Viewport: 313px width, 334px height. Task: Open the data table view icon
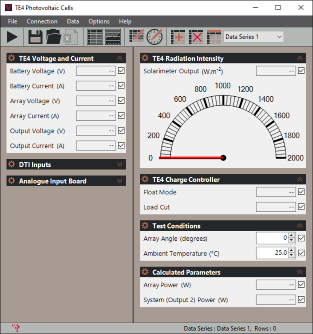click(95, 37)
